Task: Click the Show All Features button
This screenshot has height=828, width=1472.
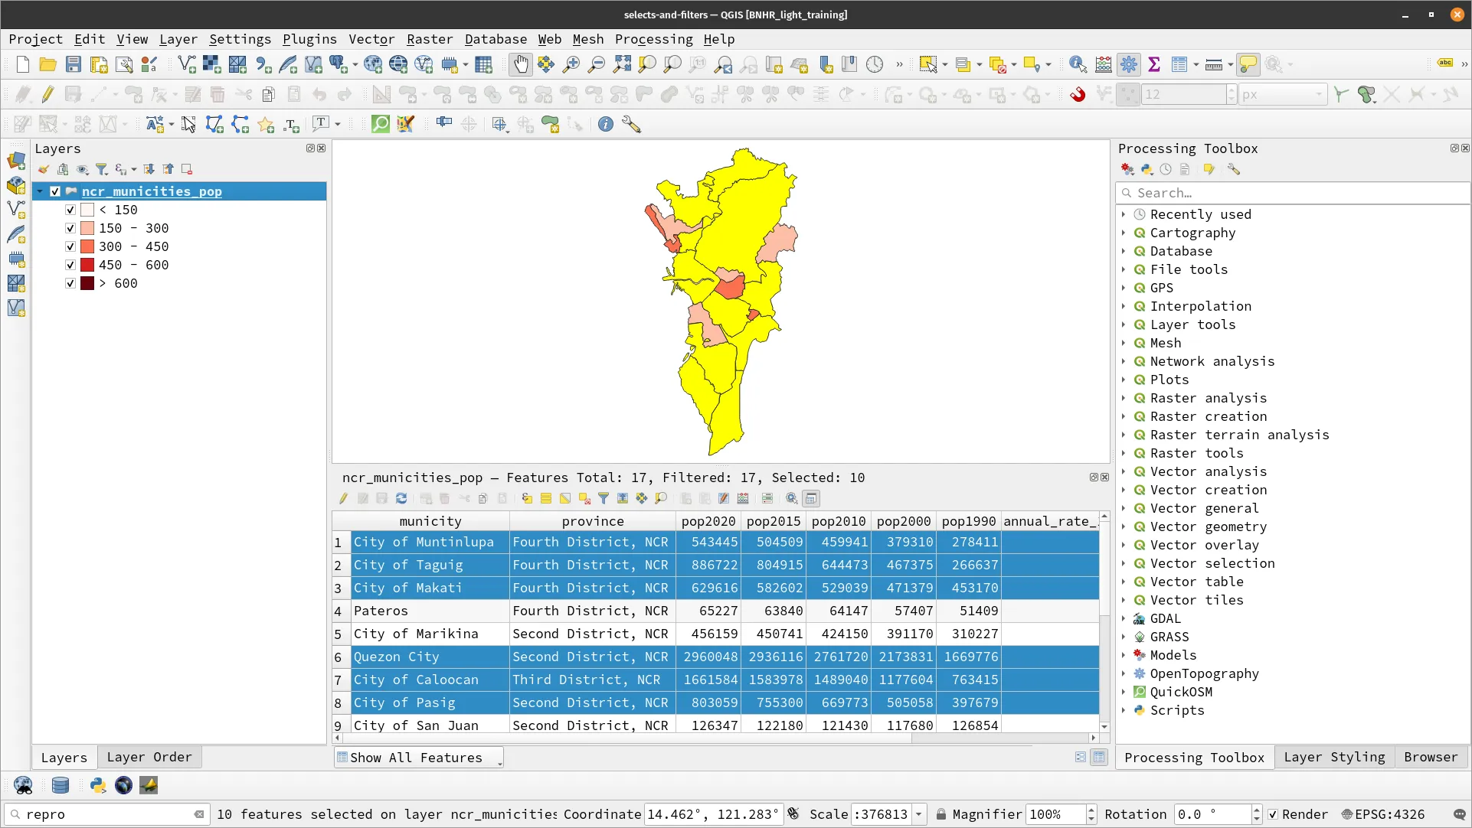Action: (418, 757)
